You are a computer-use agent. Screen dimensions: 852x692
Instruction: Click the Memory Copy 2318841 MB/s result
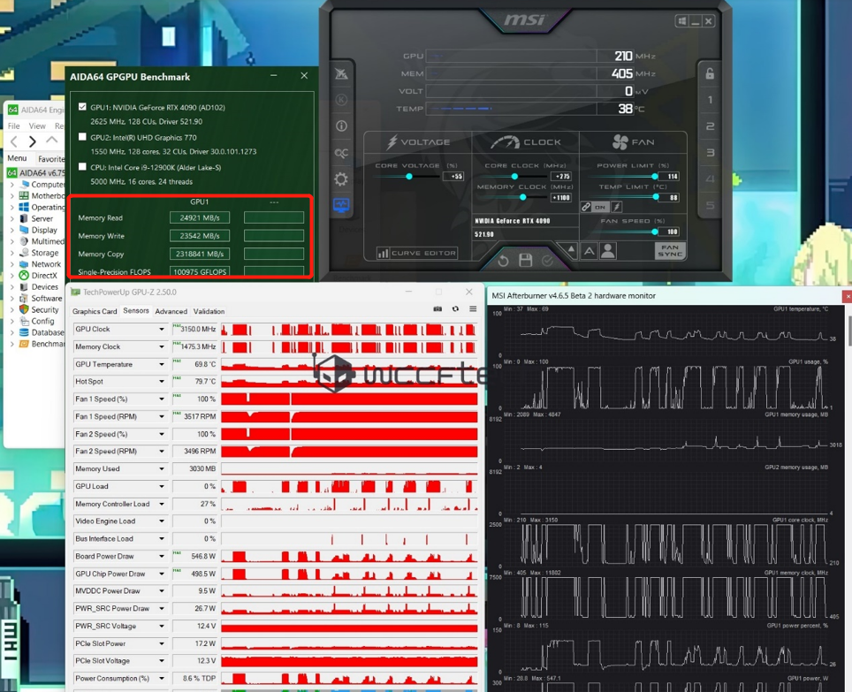click(200, 254)
